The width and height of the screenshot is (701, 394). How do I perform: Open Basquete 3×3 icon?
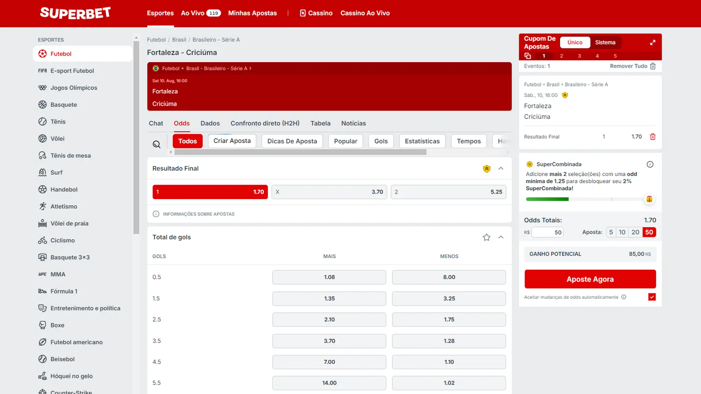pos(43,257)
